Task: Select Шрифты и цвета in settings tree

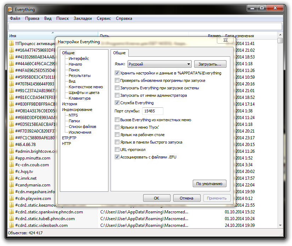Action: tap(84, 93)
